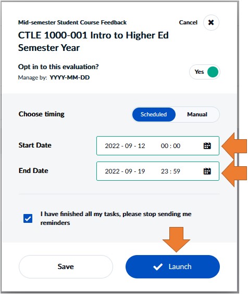Open the End Date calendar picker icon

tap(207, 171)
